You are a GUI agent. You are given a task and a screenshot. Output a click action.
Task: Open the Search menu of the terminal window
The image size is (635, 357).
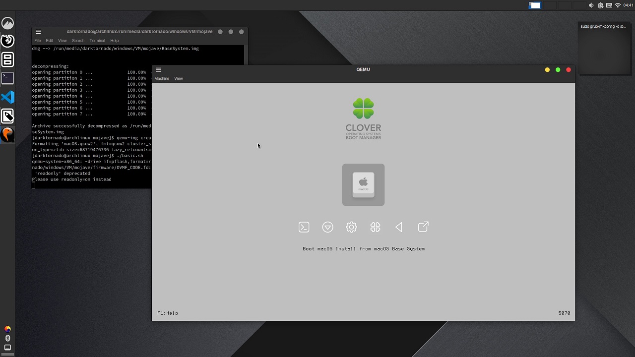[x=78, y=41]
